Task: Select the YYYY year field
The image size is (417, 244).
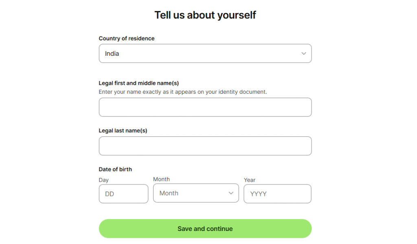Action: tap(277, 193)
